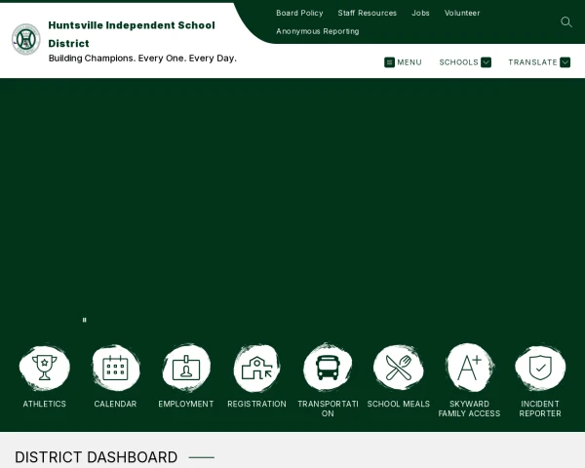Expand the Translate dropdown

(539, 62)
